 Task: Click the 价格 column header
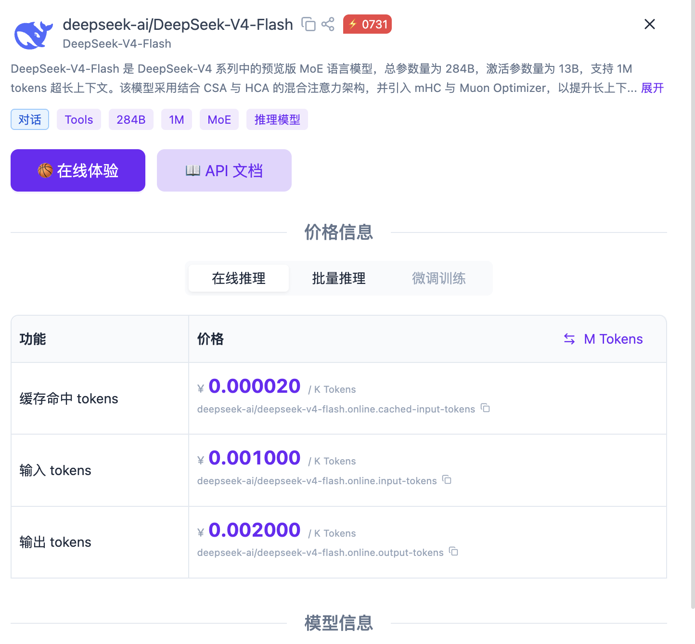[x=210, y=339]
